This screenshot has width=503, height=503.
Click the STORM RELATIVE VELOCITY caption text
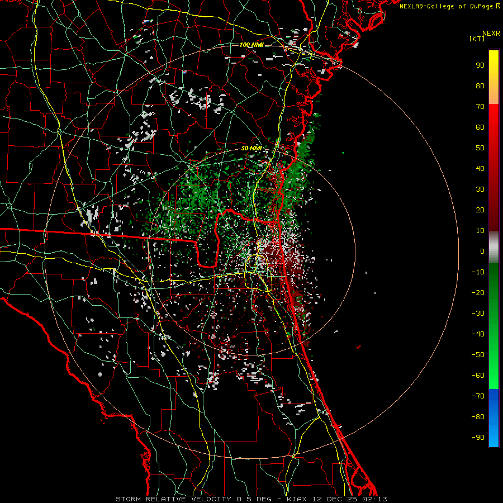click(174, 499)
